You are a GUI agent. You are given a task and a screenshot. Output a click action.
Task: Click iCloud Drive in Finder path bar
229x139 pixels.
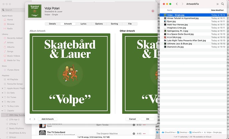(x=168, y=132)
